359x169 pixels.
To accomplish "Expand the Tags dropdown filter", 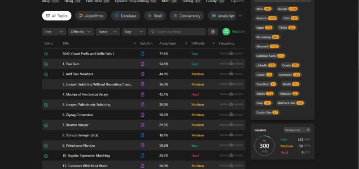I will pyautogui.click(x=134, y=32).
